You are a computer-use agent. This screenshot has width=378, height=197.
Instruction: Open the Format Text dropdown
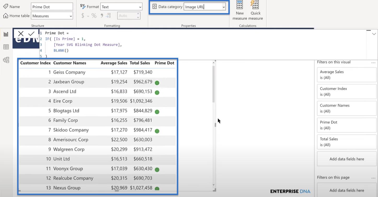pyautogui.click(x=121, y=7)
